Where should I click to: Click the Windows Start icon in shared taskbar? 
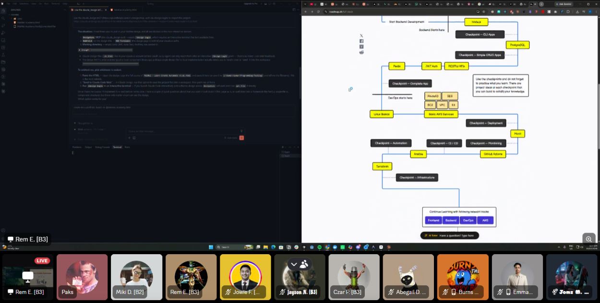click(210, 247)
